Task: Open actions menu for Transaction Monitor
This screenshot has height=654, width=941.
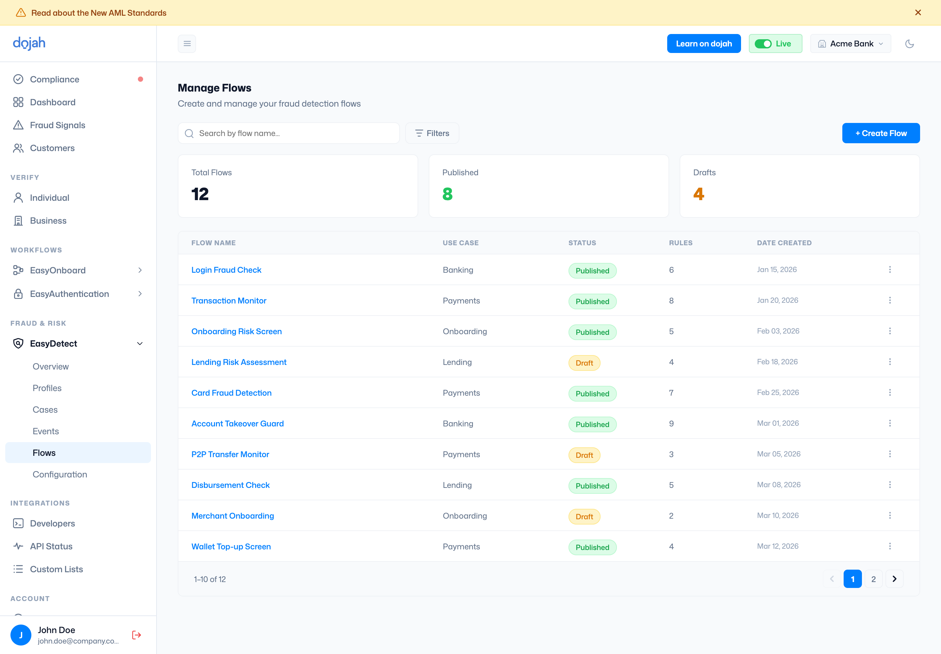Action: tap(890, 301)
